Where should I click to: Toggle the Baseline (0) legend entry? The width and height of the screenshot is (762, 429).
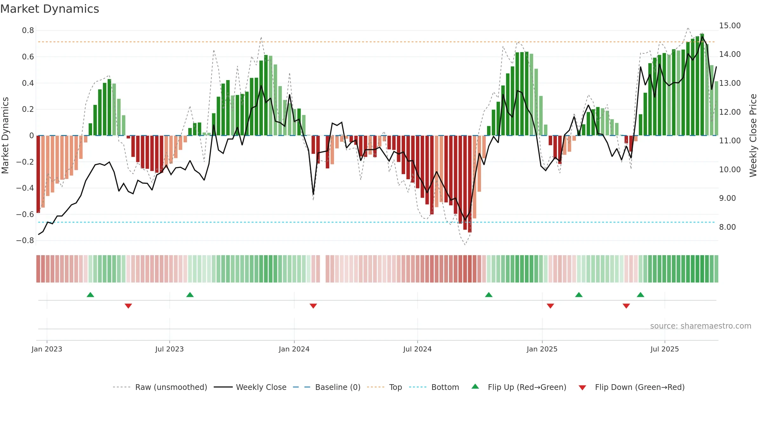(326, 387)
